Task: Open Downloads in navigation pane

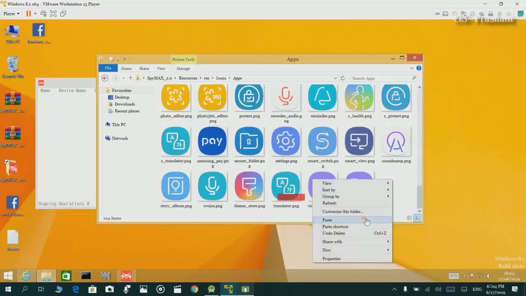Action: click(x=122, y=104)
